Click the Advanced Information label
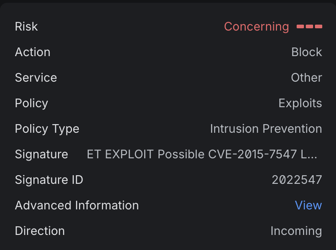 (x=77, y=205)
